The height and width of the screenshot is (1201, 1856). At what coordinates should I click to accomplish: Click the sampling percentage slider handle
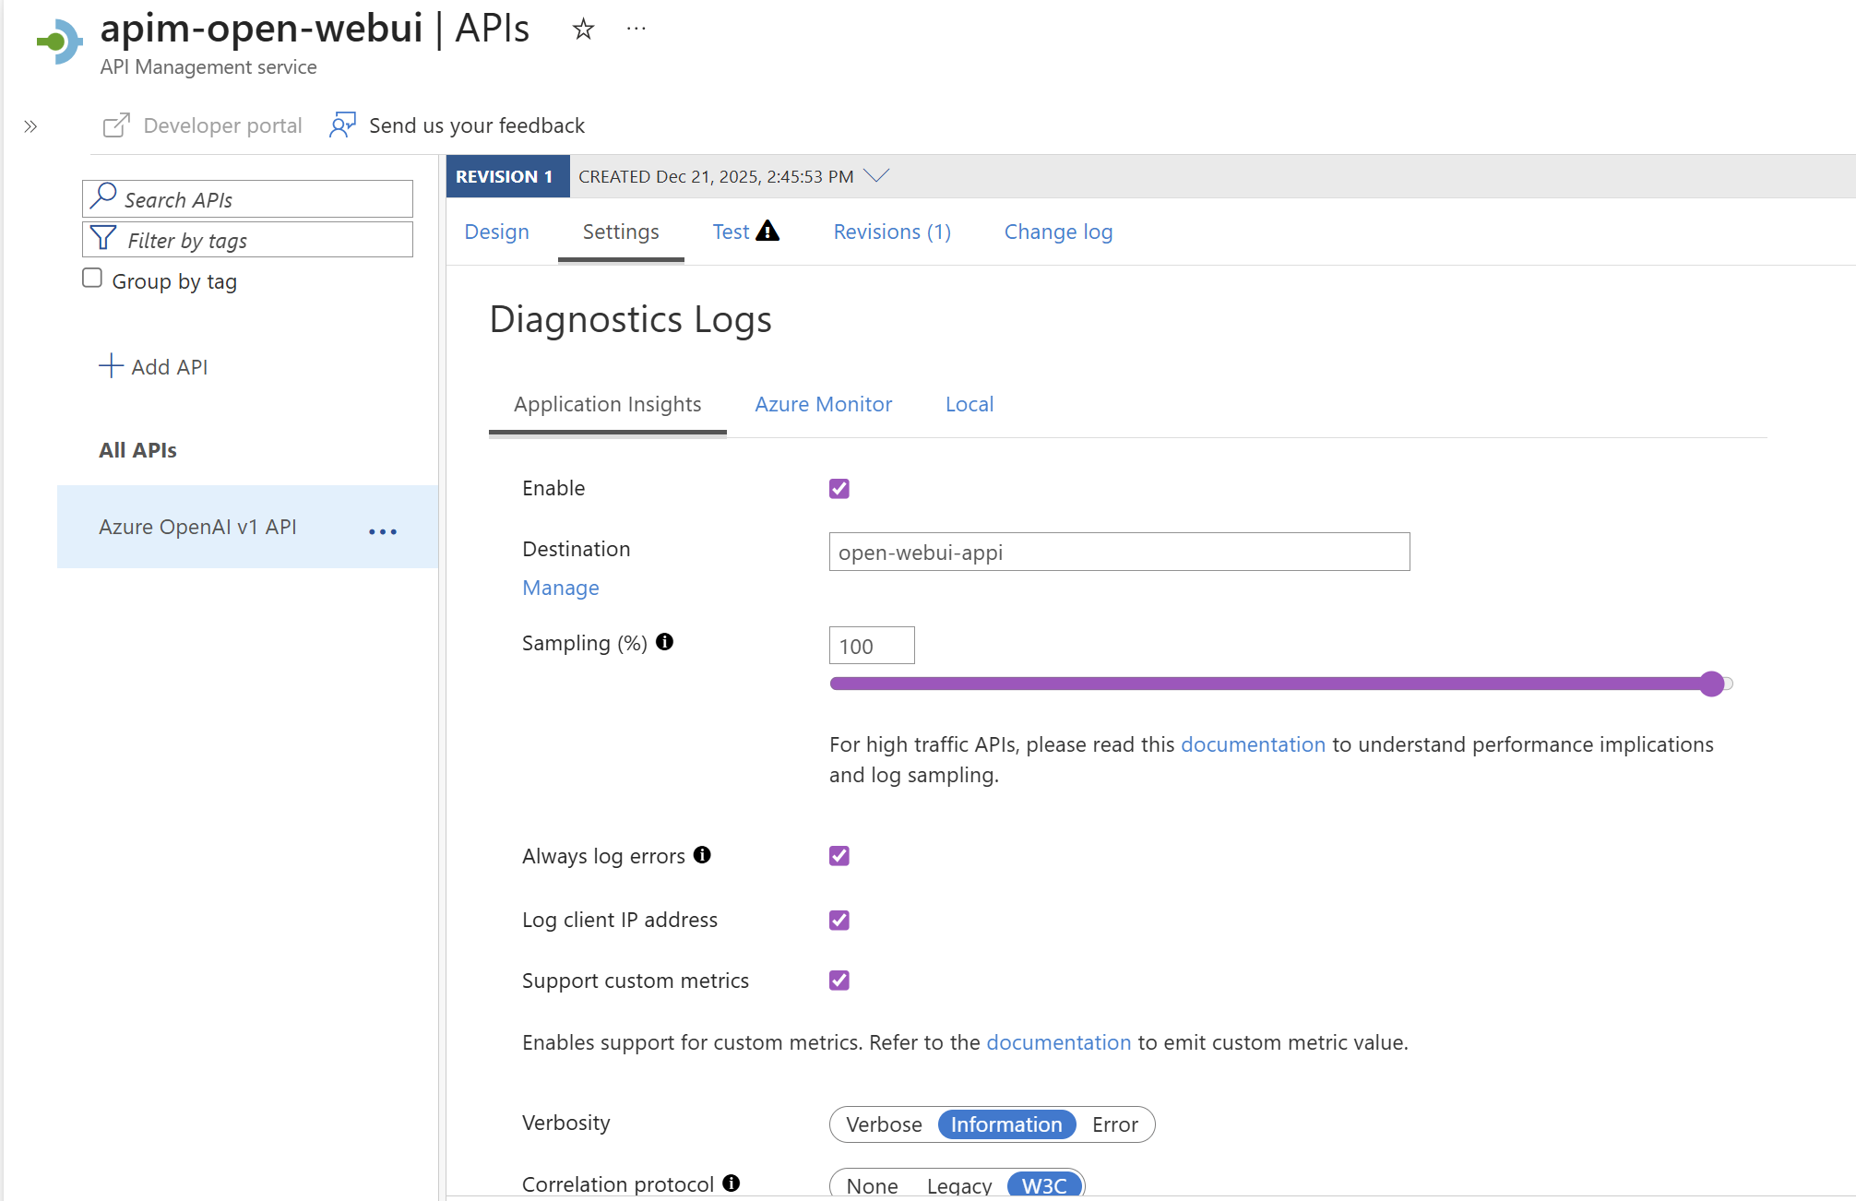pos(1711,684)
